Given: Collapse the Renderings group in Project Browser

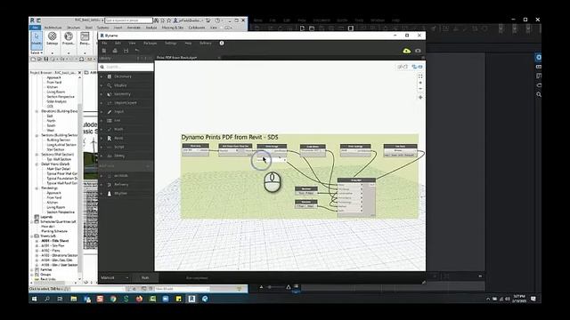Looking at the screenshot, I should click(37, 188).
